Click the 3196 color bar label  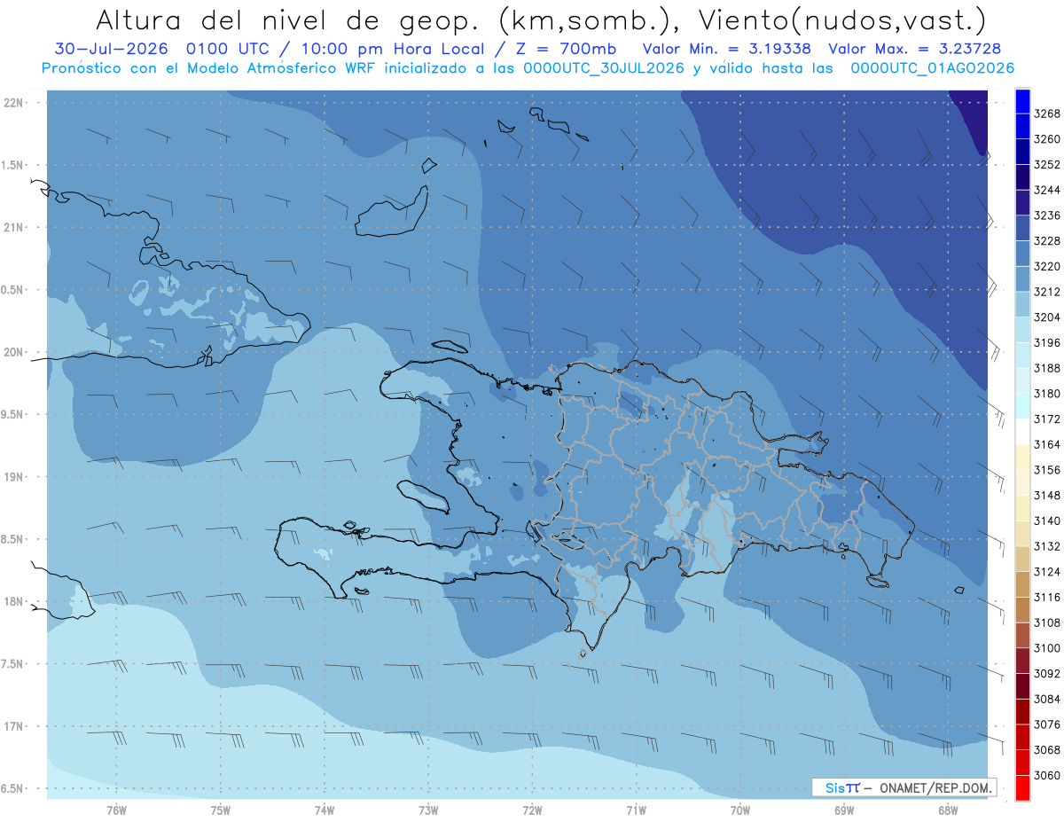(1047, 343)
